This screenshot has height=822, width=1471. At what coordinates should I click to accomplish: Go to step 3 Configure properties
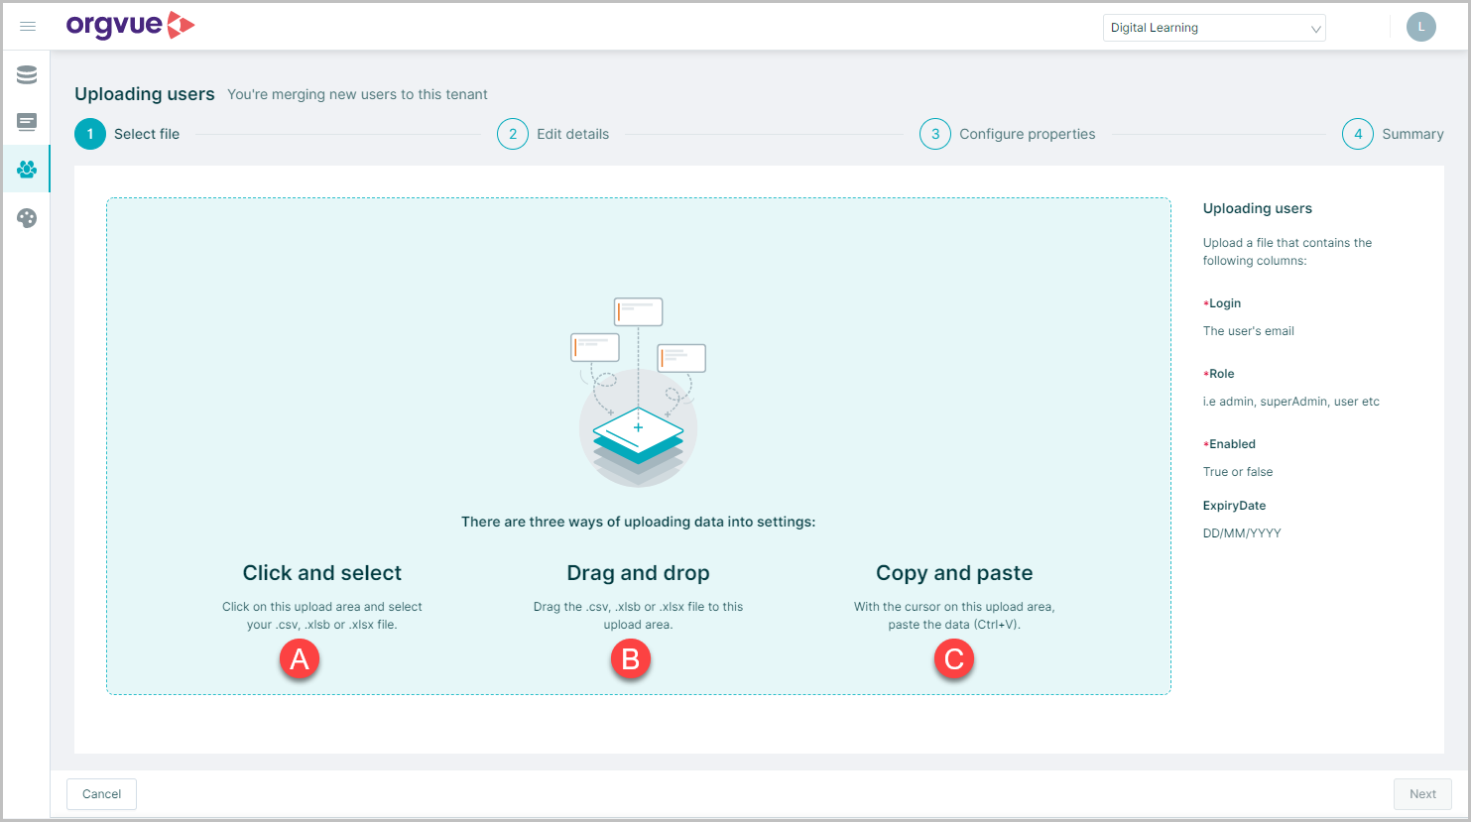pos(1008,134)
